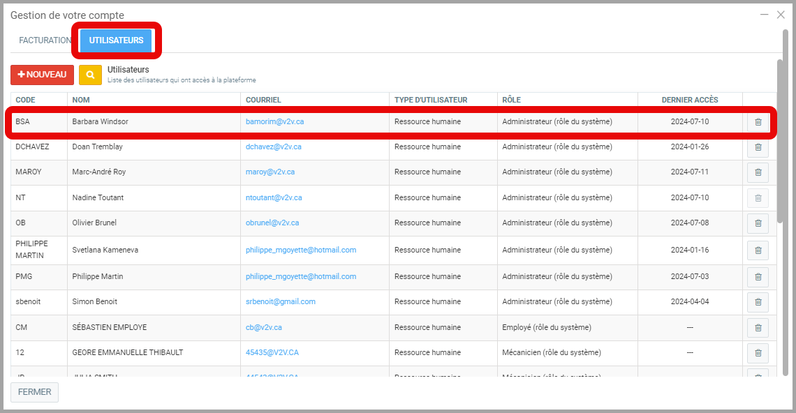Delete Svetlana Kameneva via trash icon

758,250
